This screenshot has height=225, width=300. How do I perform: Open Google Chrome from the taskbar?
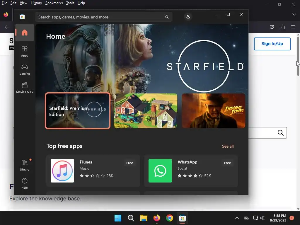click(170, 218)
